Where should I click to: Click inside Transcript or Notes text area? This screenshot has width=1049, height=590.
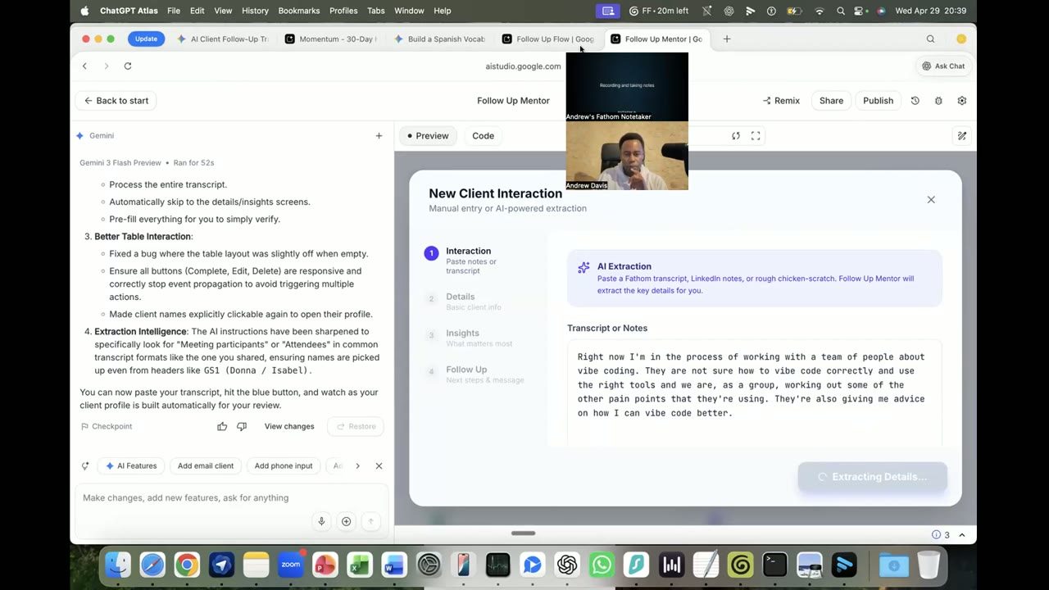(754, 393)
